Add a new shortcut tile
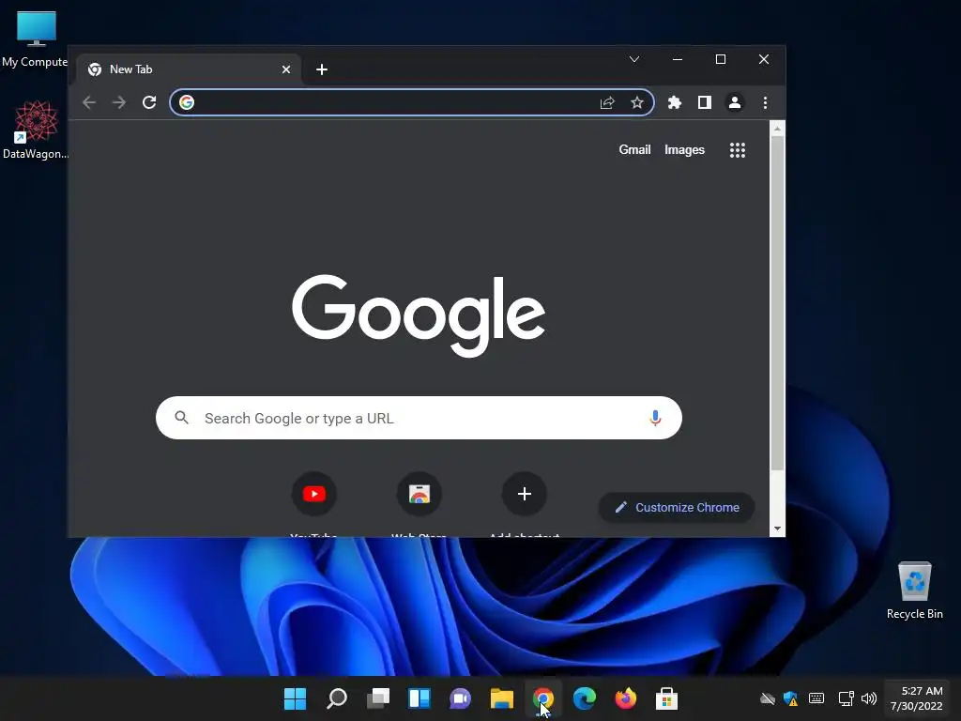The width and height of the screenshot is (961, 721). pos(524,494)
